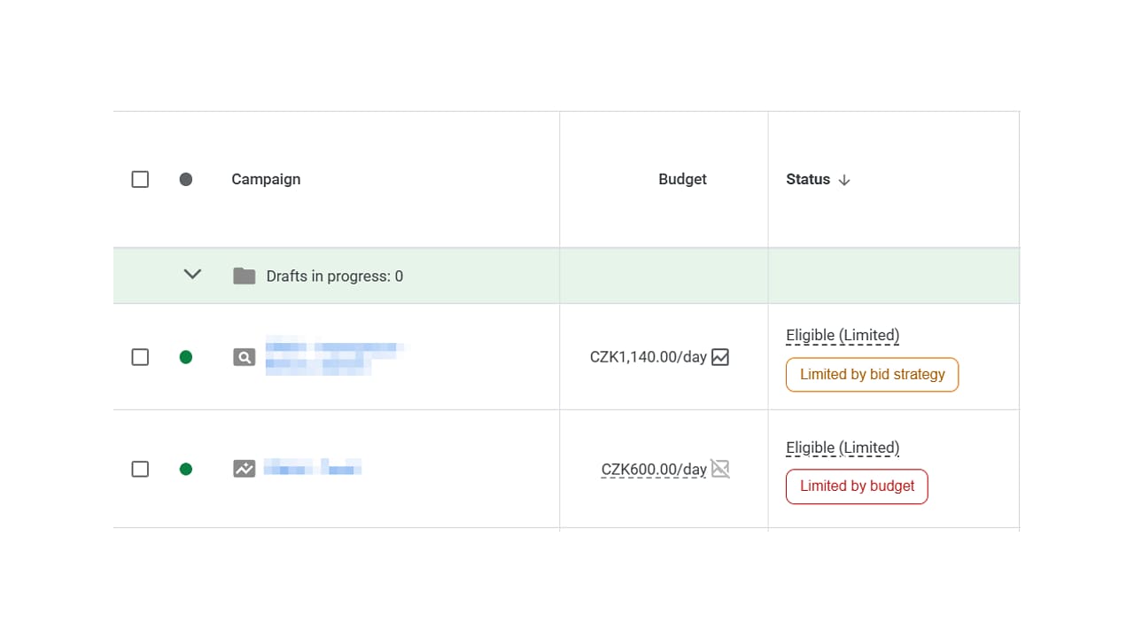The image size is (1134, 638).
Task: Click the grey status dot in header
Action: point(186,179)
